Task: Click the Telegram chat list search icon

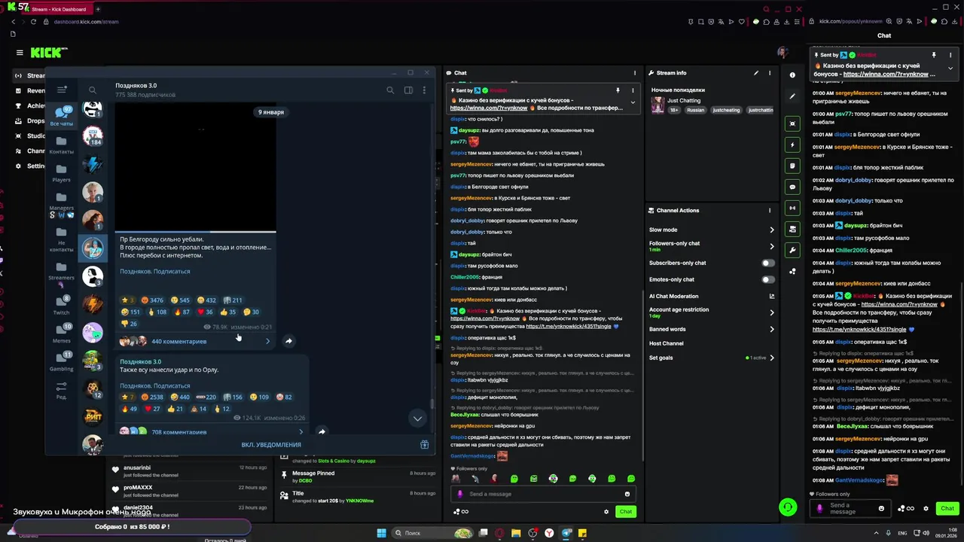Action: pos(93,90)
